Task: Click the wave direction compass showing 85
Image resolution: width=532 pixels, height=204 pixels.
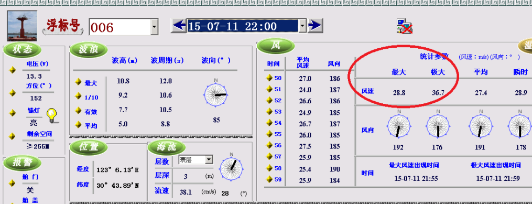Action: pos(216,95)
